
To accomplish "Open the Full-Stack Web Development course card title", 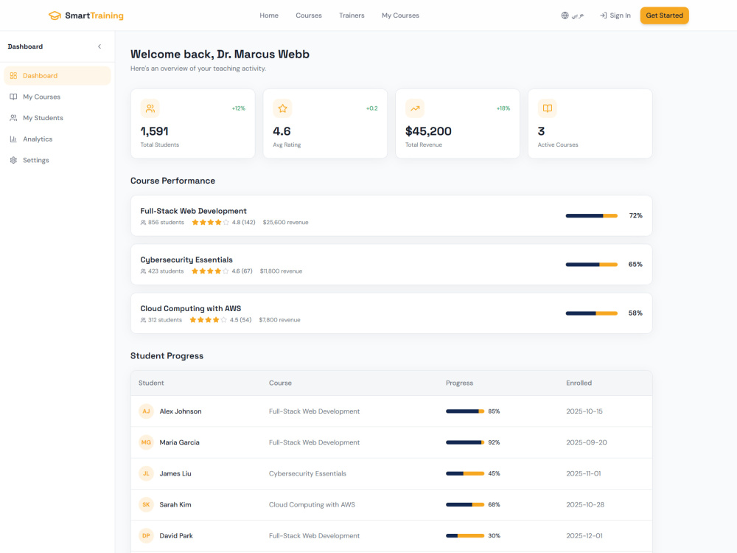I will [193, 211].
